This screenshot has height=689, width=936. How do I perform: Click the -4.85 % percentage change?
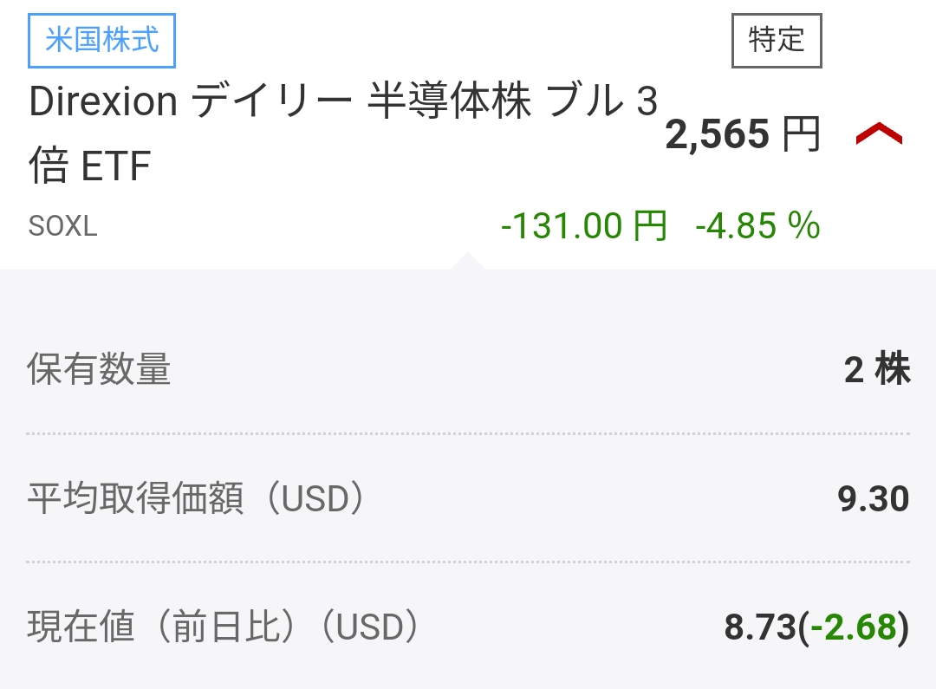pos(757,226)
